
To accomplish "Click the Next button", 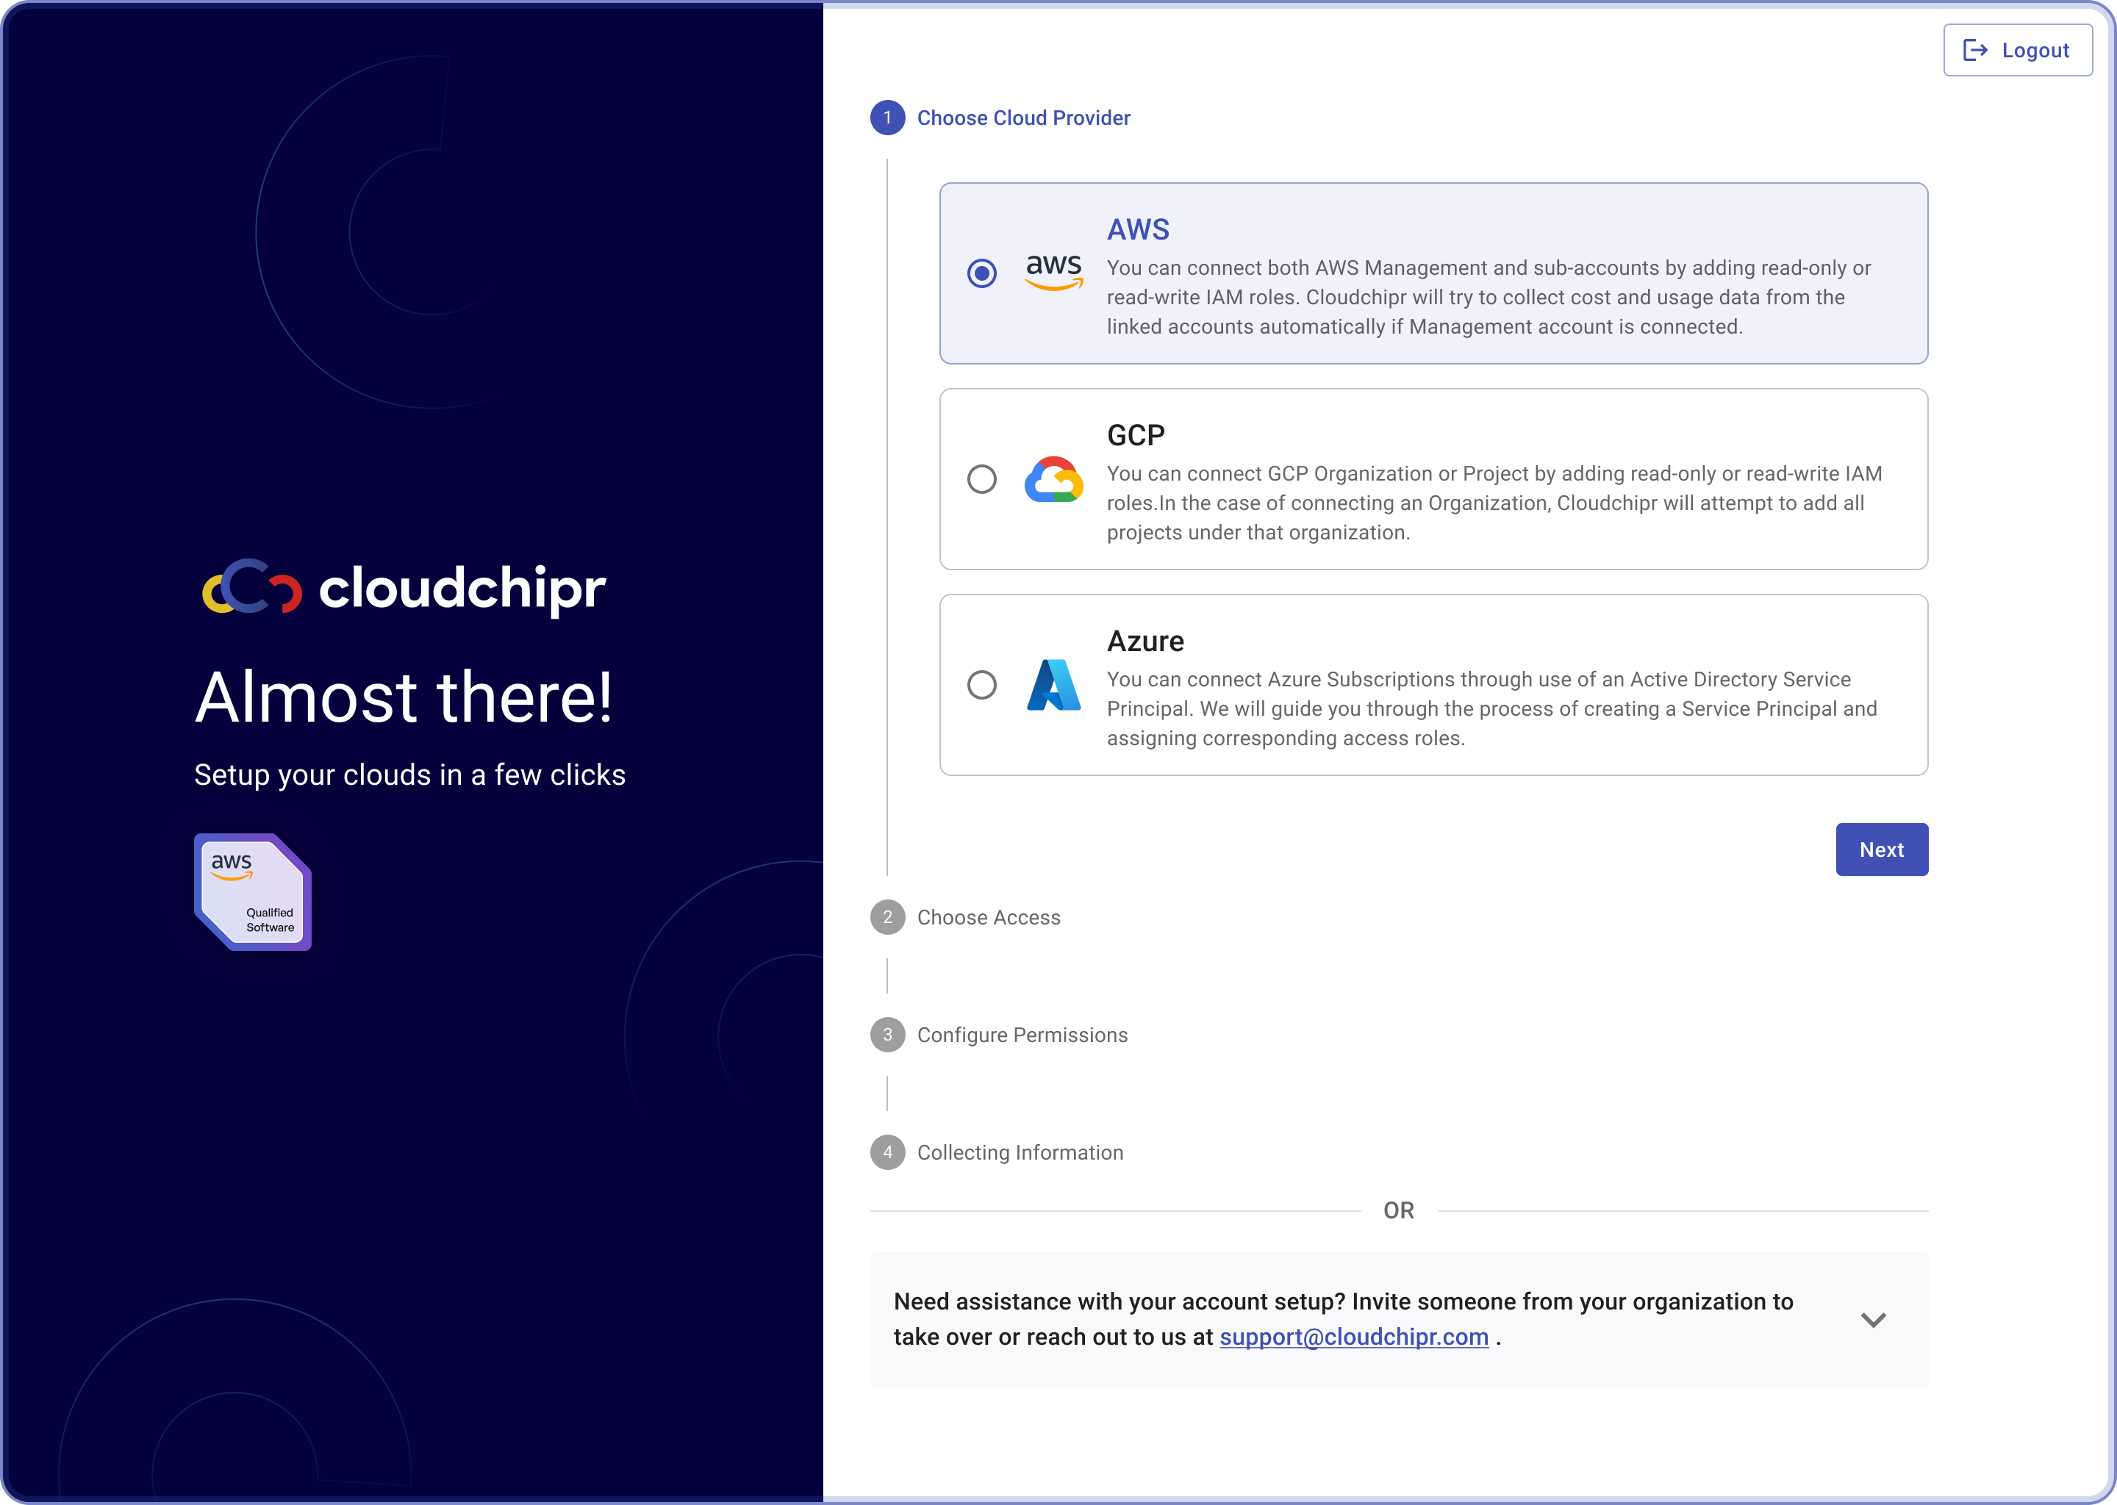I will pos(1882,849).
